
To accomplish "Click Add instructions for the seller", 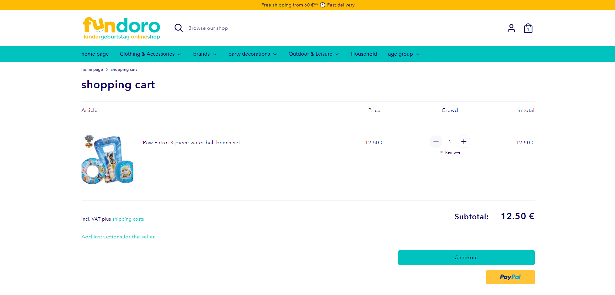I will 118,236.
